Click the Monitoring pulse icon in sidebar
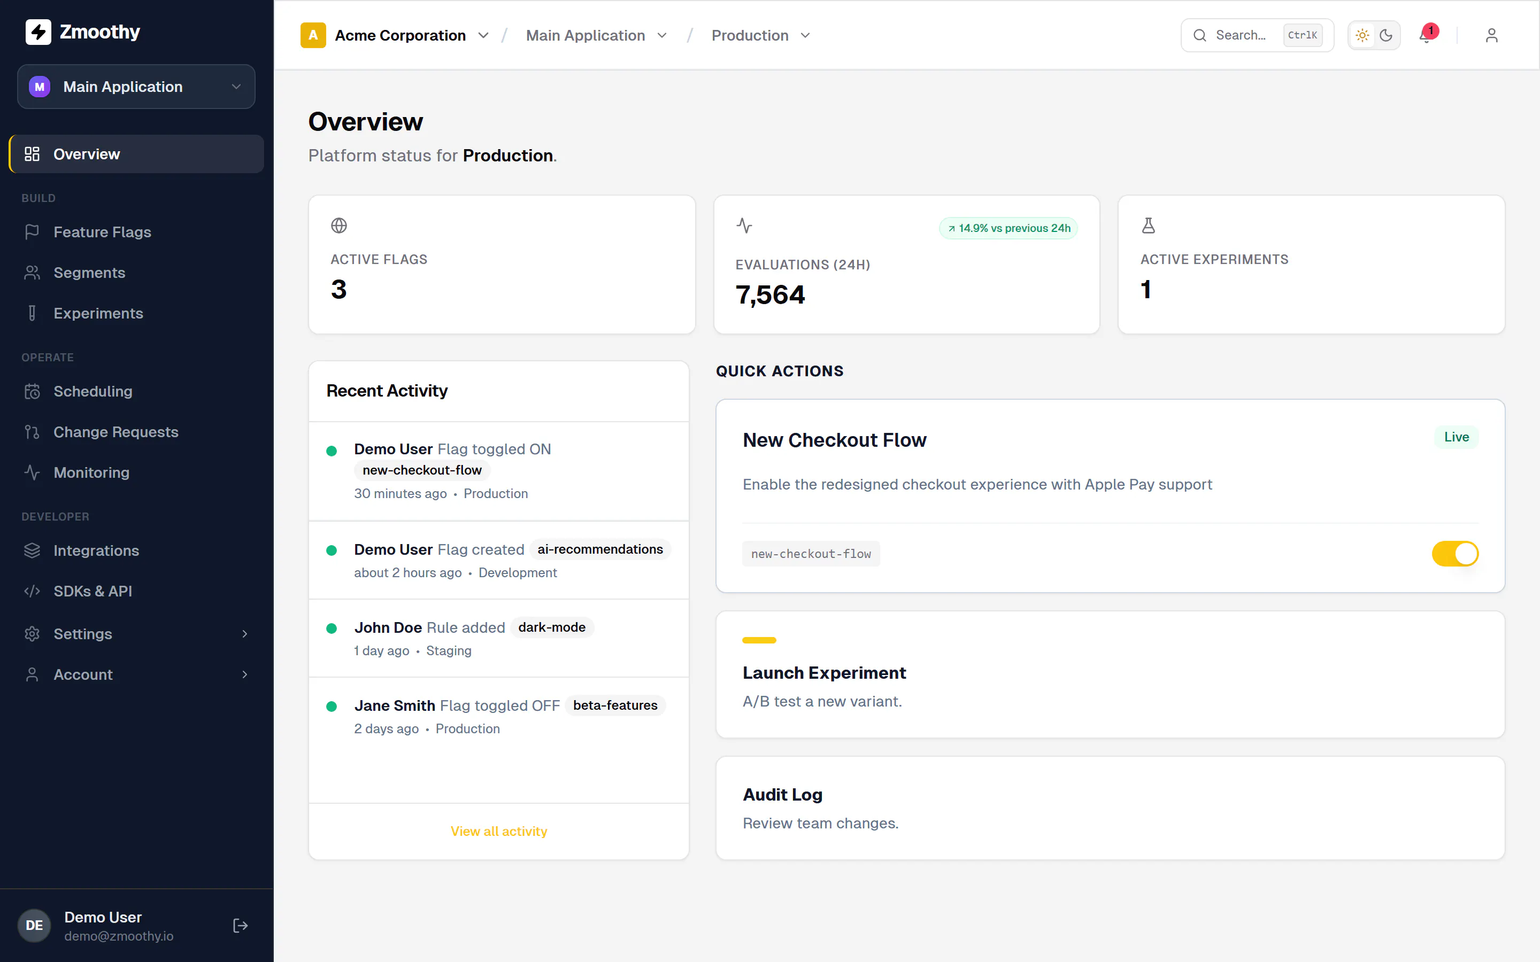The height and width of the screenshot is (962, 1540). 32,473
